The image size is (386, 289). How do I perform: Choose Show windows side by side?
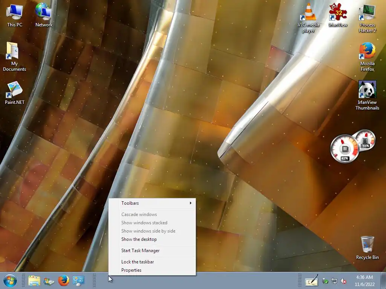(x=152, y=231)
